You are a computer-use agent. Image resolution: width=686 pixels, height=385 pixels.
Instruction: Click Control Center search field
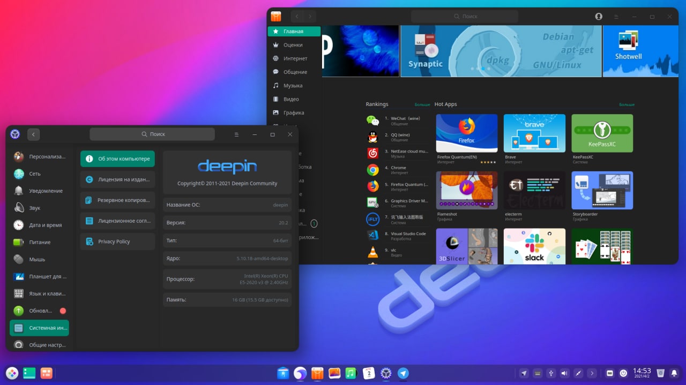click(152, 134)
